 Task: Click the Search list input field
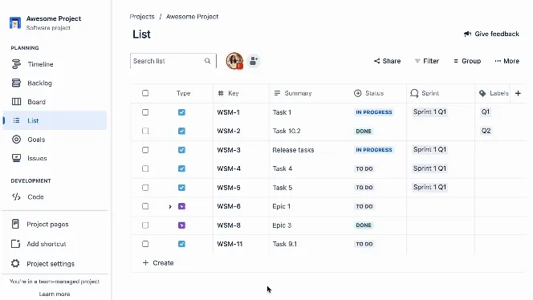coord(173,61)
